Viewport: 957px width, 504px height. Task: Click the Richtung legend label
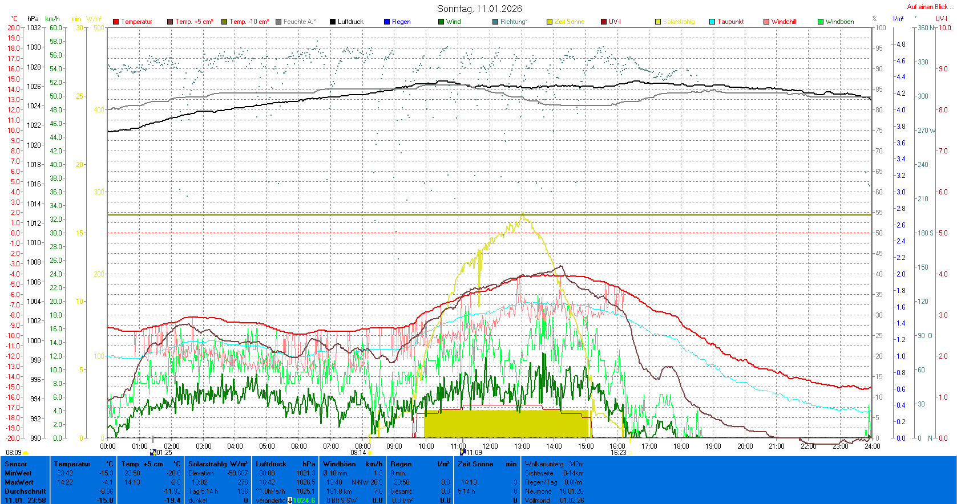514,22
